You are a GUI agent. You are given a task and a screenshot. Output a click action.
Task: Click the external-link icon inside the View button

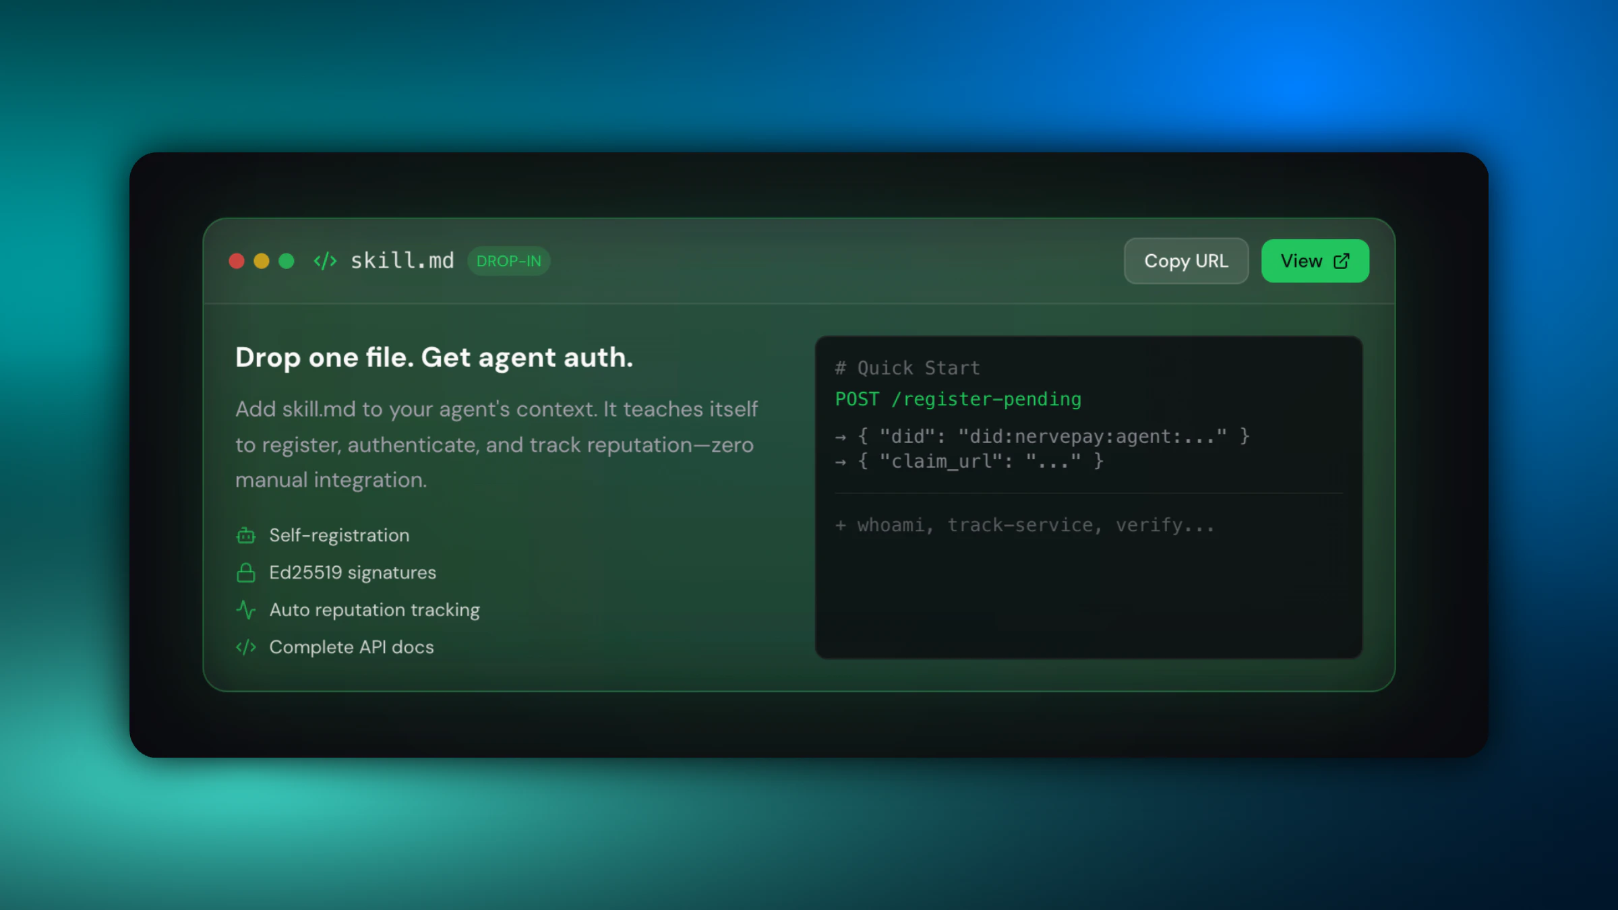1342,260
